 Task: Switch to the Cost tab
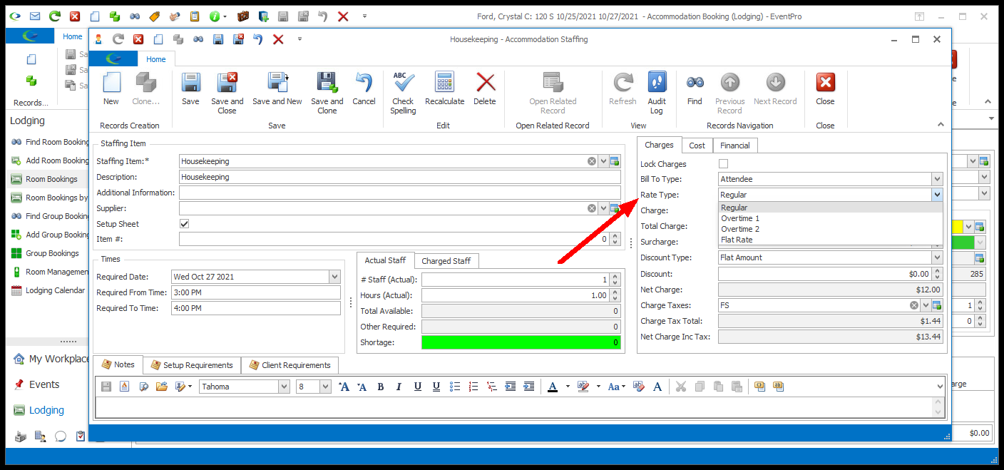(x=697, y=145)
